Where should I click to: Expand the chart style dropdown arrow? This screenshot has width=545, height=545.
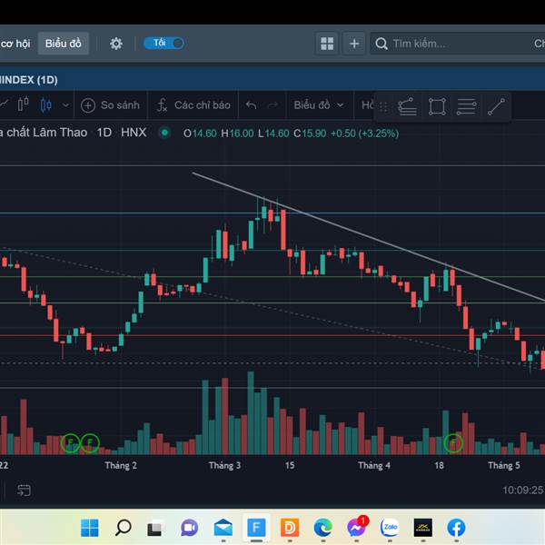point(65,105)
